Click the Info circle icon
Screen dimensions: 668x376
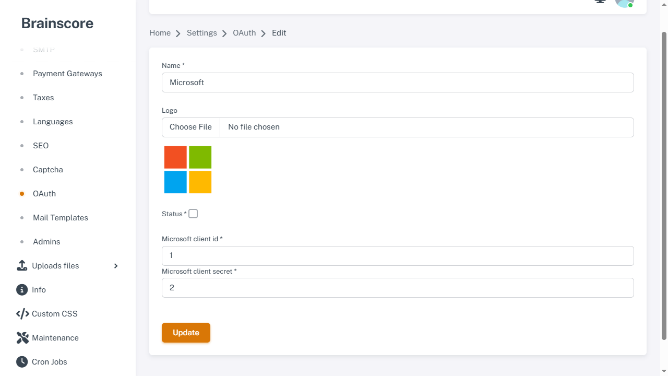click(22, 290)
